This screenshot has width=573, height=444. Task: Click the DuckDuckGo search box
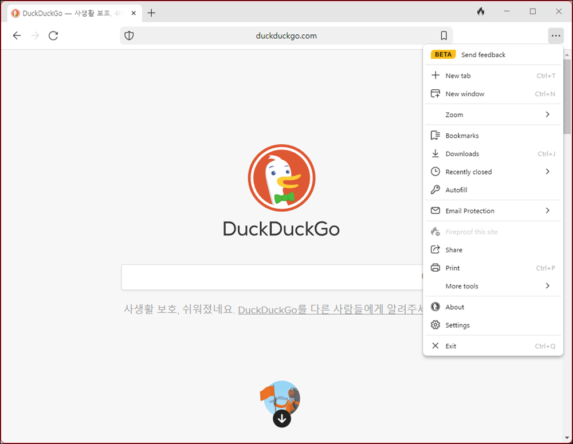[272, 277]
